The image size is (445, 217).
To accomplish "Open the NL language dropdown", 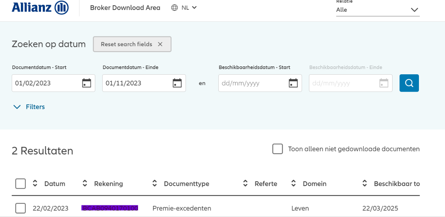I will (x=189, y=8).
